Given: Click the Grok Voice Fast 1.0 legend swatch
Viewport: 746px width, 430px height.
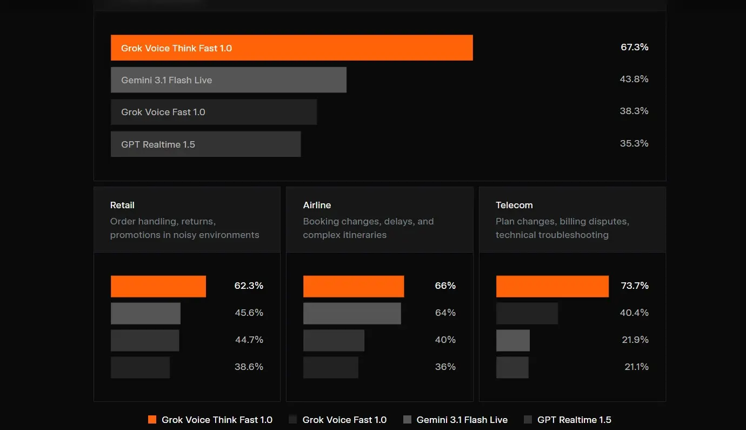Looking at the screenshot, I should coord(293,420).
